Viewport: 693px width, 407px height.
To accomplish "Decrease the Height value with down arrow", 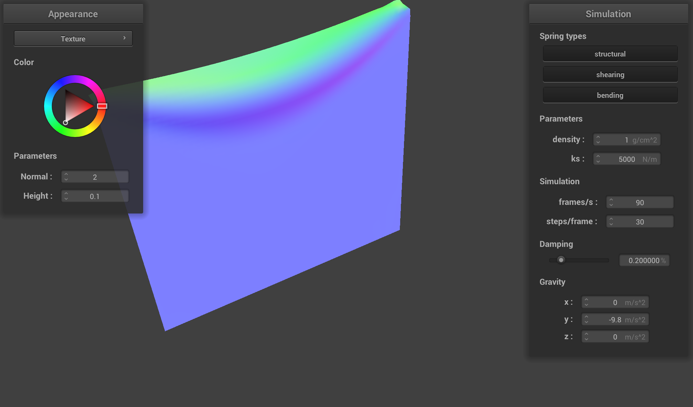I will click(x=66, y=199).
